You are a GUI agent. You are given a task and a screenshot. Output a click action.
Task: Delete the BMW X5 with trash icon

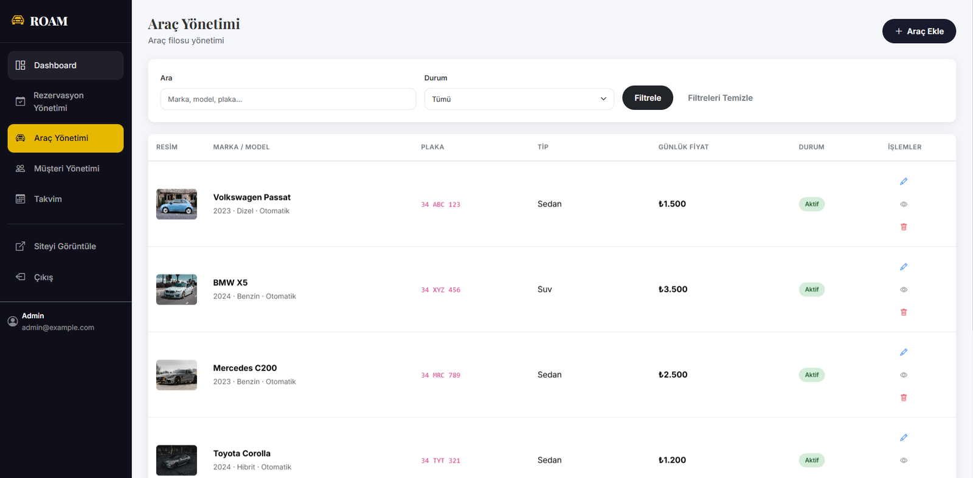(903, 312)
